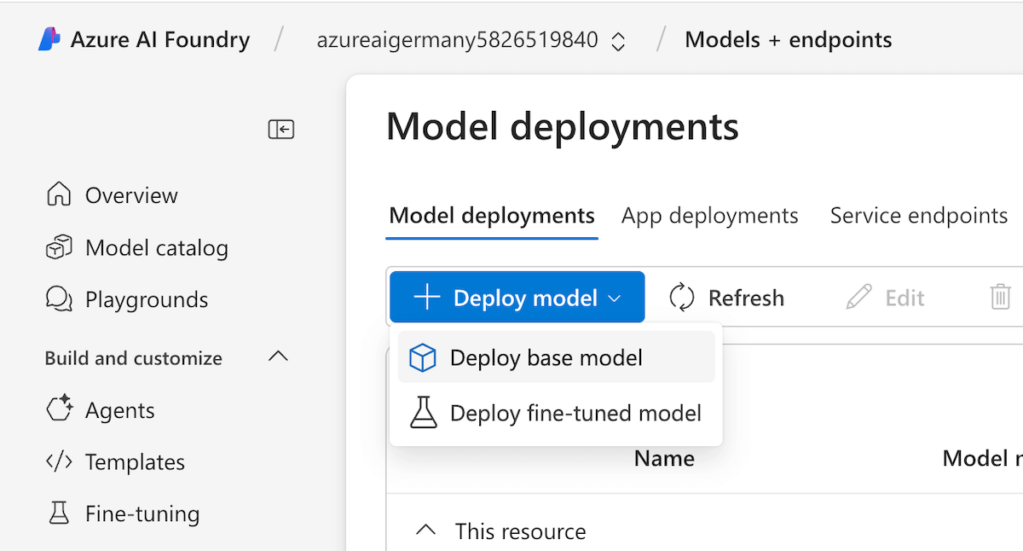Switch to the Service endpoints tab

pos(918,216)
